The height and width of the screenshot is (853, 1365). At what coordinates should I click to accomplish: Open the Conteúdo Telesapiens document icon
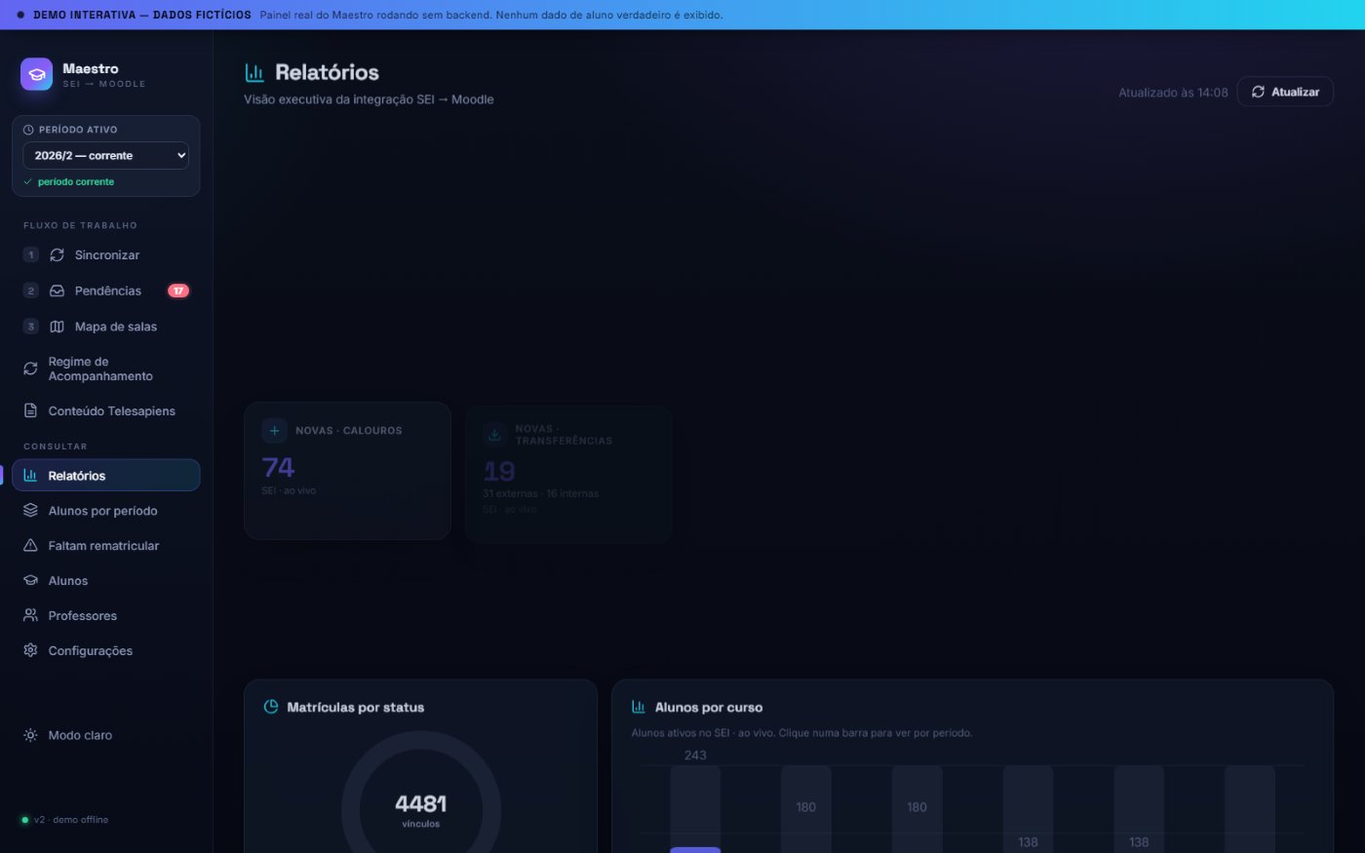tap(30, 410)
